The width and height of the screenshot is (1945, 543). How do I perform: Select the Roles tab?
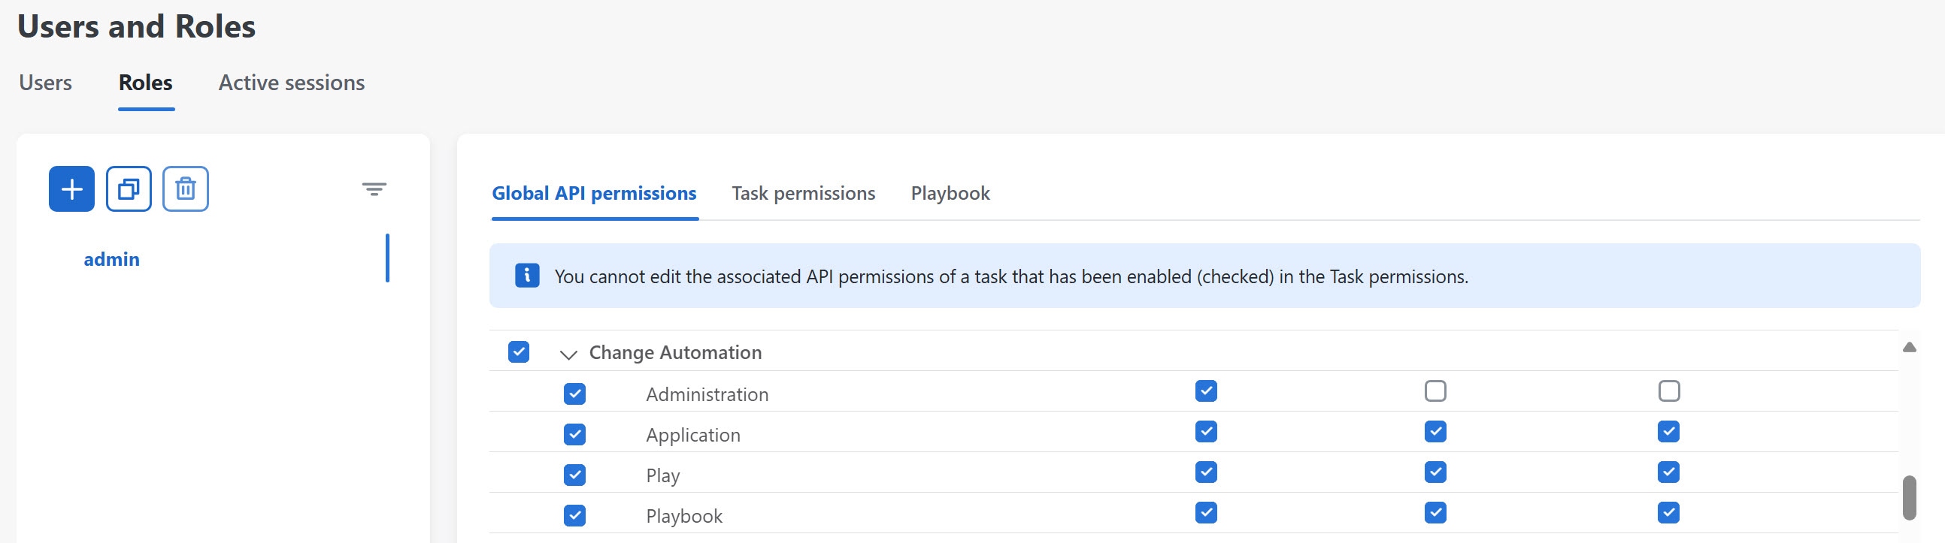click(146, 82)
